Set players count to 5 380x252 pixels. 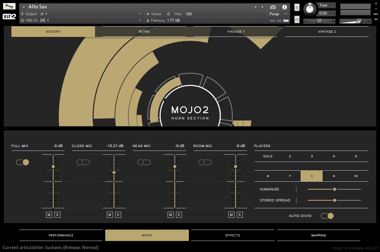(356, 156)
